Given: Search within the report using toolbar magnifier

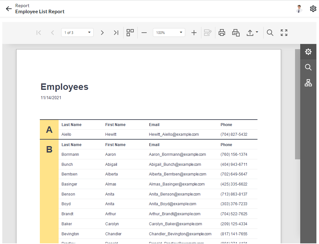Looking at the screenshot, I should (x=270, y=33).
